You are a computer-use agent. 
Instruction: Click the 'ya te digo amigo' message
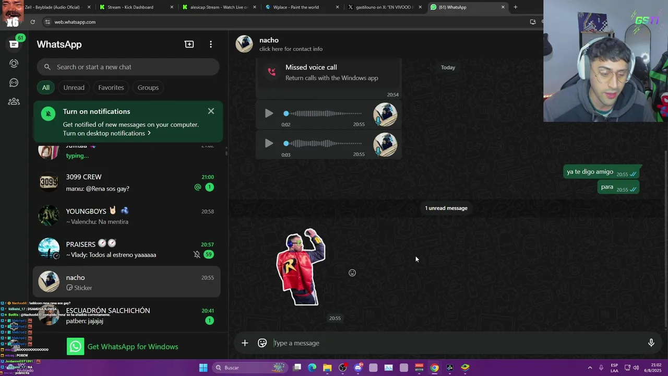pos(602,172)
